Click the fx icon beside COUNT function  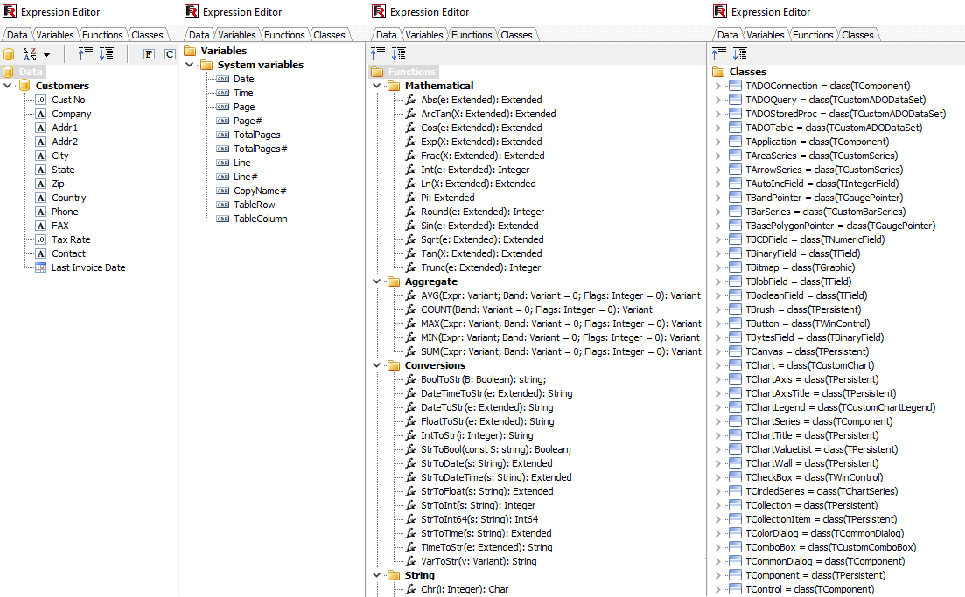tap(410, 309)
